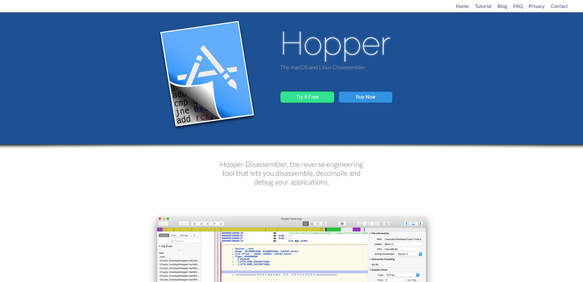Open the Contact link
The width and height of the screenshot is (583, 282).
[559, 6]
